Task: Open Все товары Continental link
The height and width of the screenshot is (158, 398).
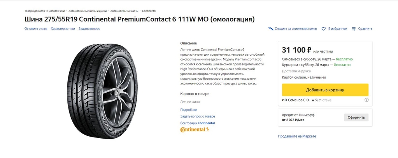Action: [x=198, y=123]
